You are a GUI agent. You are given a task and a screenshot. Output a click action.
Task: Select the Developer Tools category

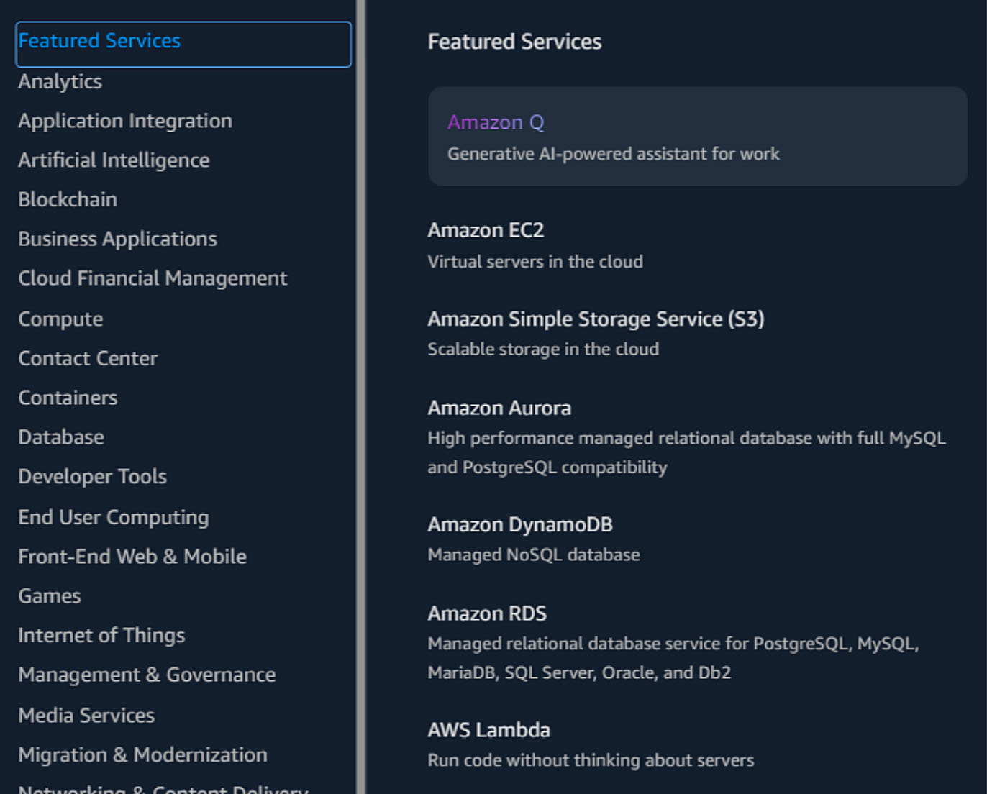coord(93,476)
